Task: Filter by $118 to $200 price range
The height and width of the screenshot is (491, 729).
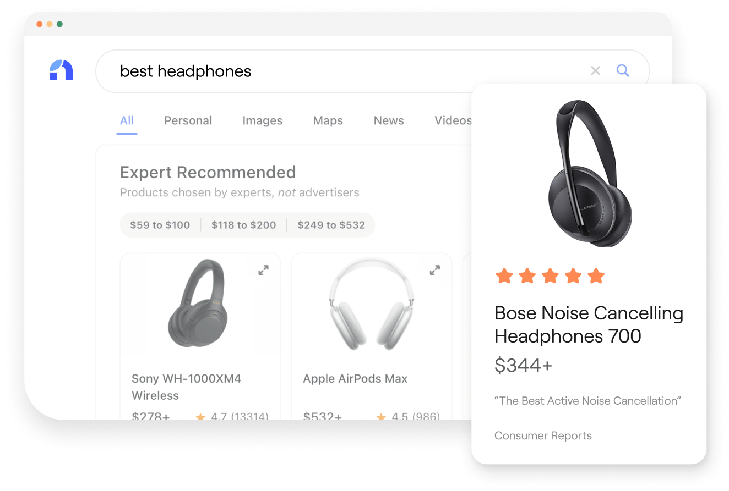Action: (243, 225)
